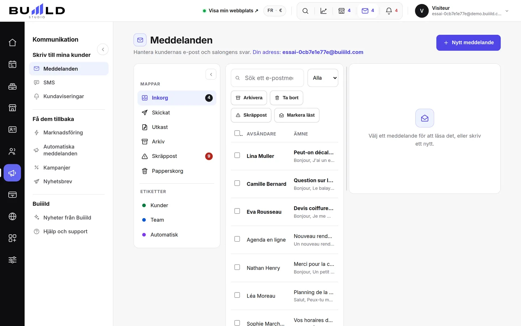
Task: Select the green Kunder label
Action: [x=177, y=205]
